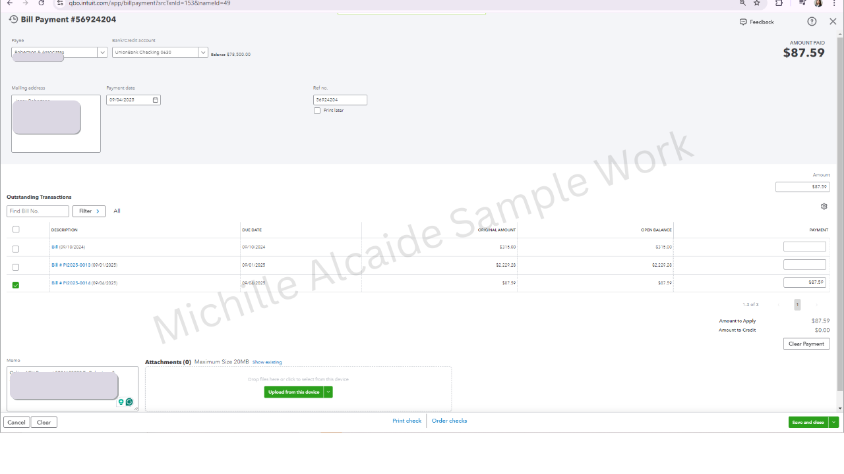The width and height of the screenshot is (844, 474).
Task: Open the Save and close dropdown arrow
Action: (834, 422)
